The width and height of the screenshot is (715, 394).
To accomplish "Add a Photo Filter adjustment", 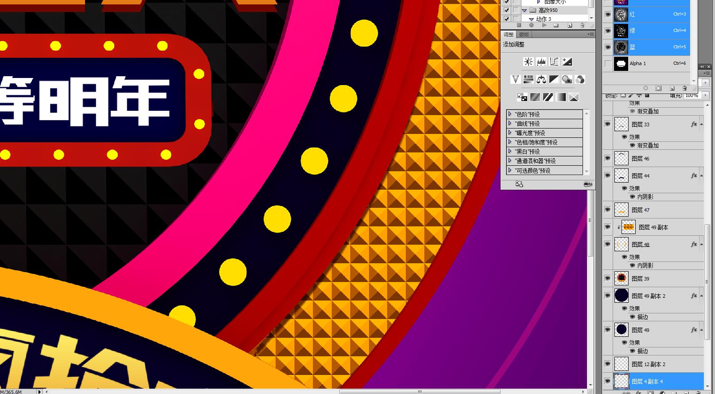I will (567, 79).
